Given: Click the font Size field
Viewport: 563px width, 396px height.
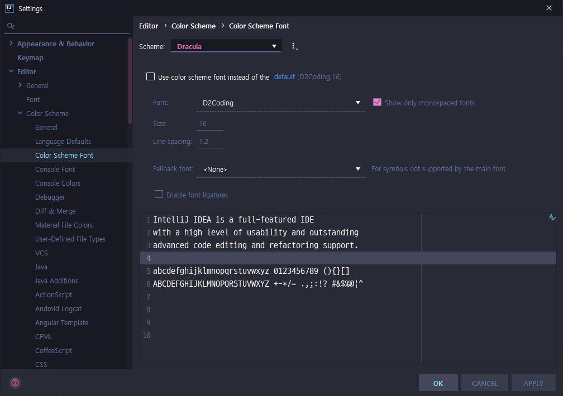Looking at the screenshot, I should coord(210,124).
